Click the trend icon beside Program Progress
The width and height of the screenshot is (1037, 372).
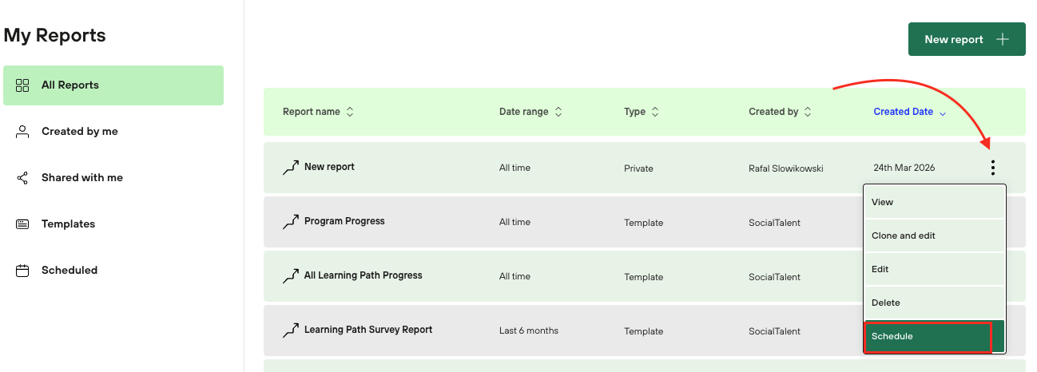pos(291,222)
